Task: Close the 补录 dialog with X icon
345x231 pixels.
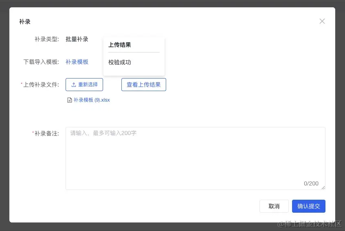Action: (322, 21)
